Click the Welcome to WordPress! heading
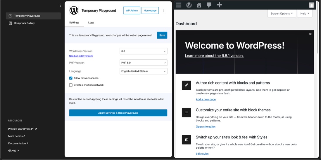The height and width of the screenshot is (160, 321). click(x=234, y=45)
